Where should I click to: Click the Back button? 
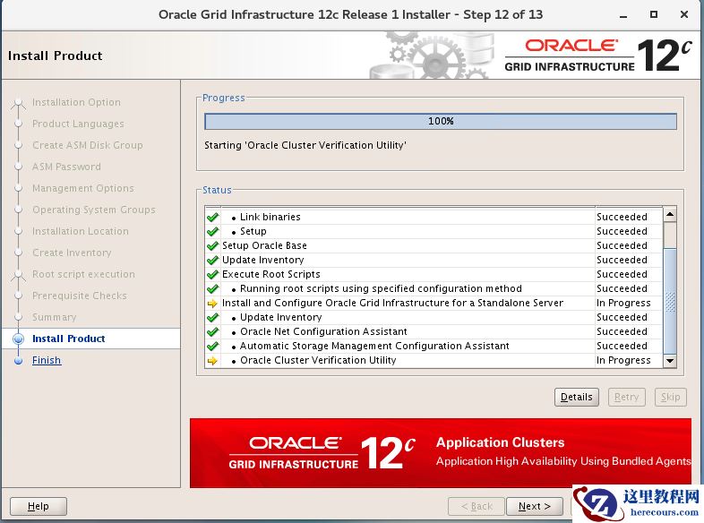(476, 506)
